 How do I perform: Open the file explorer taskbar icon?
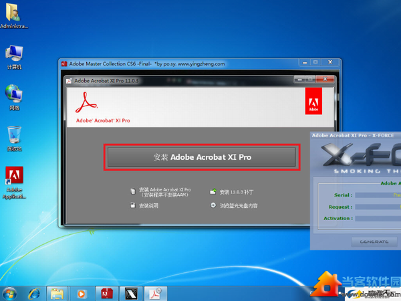click(x=57, y=294)
